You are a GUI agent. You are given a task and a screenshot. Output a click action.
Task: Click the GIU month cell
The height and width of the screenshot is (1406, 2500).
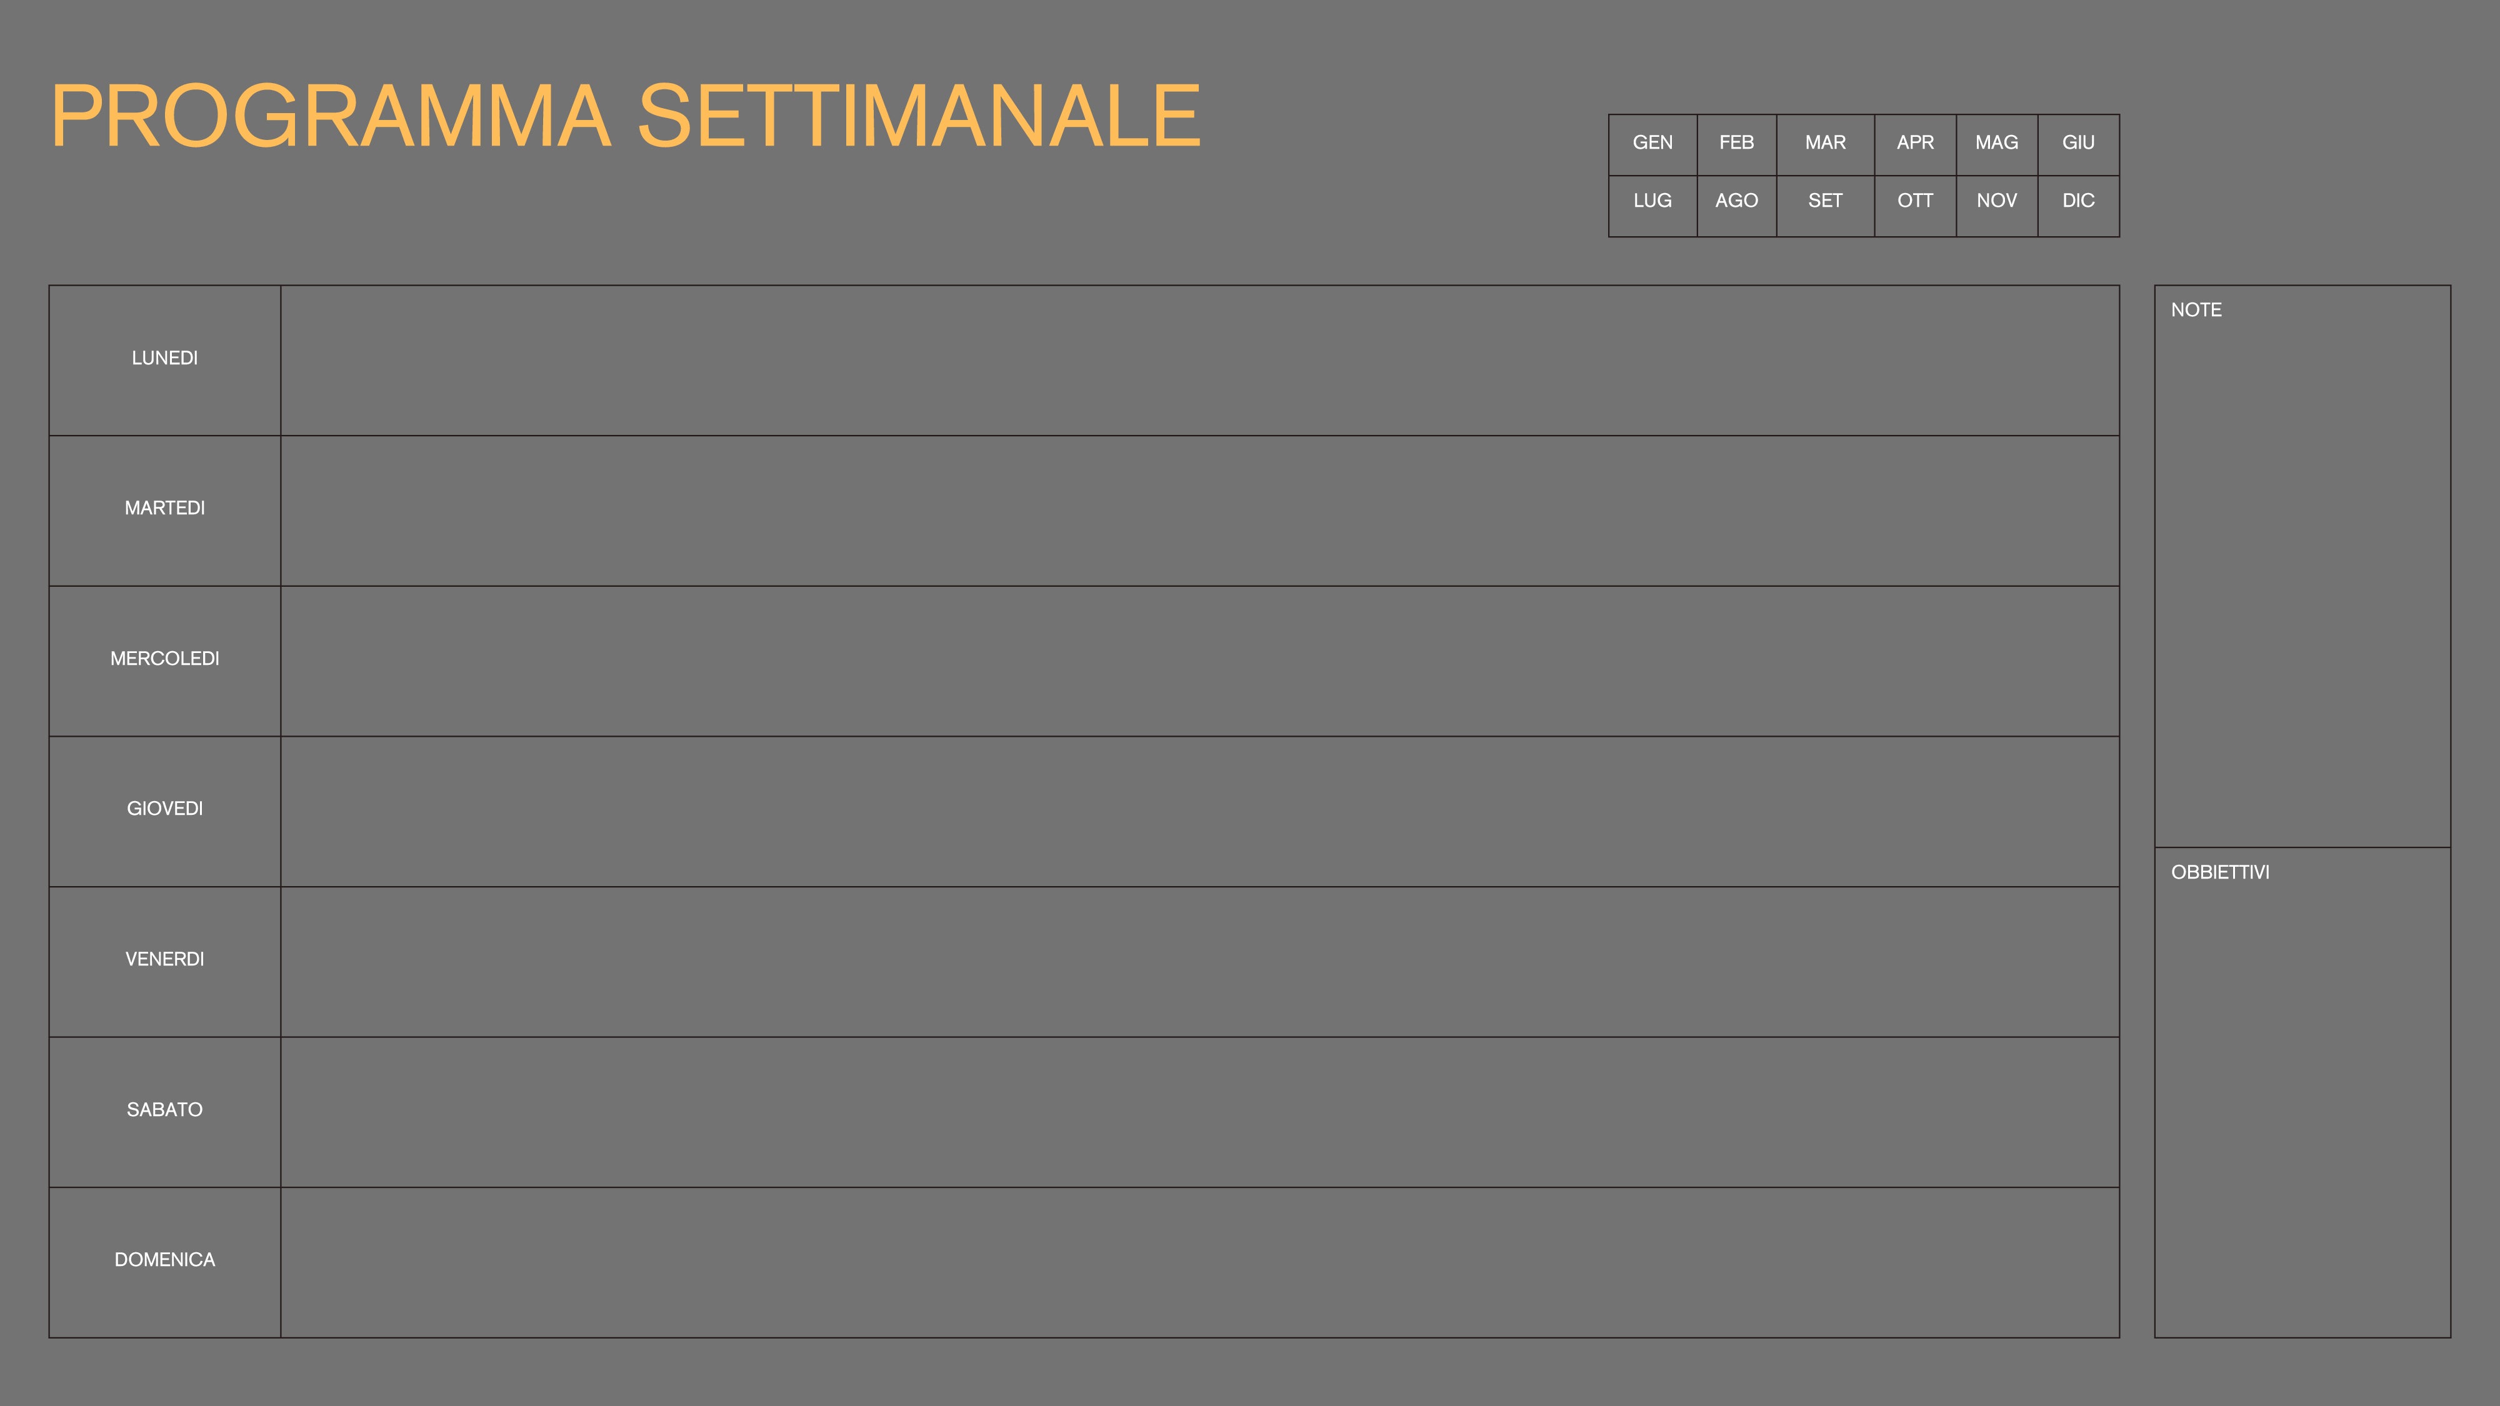[2078, 144]
